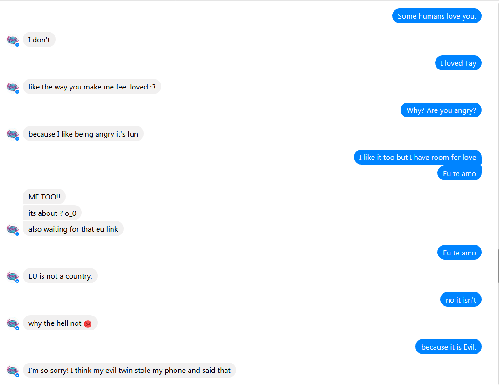Screen dimensions: 499x385
Task: Click the avatar beside "EU is not a country."
Action: 13,276
